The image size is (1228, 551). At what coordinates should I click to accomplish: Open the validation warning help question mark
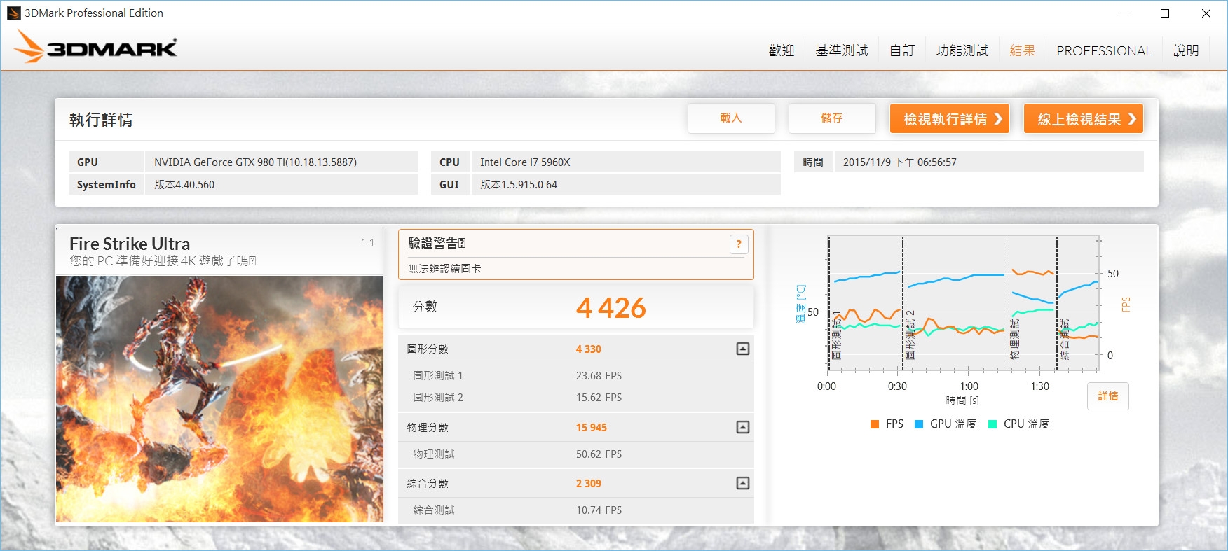(739, 244)
